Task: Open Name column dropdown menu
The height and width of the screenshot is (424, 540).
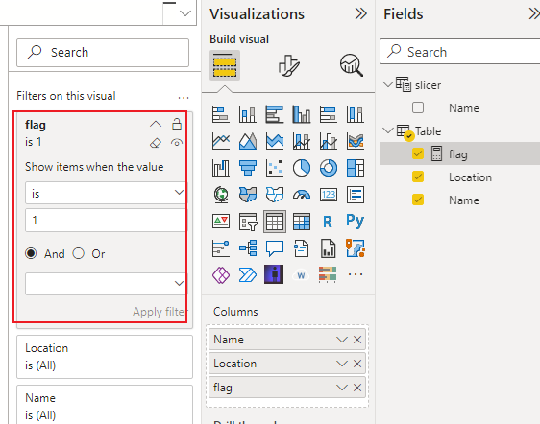Action: point(342,340)
